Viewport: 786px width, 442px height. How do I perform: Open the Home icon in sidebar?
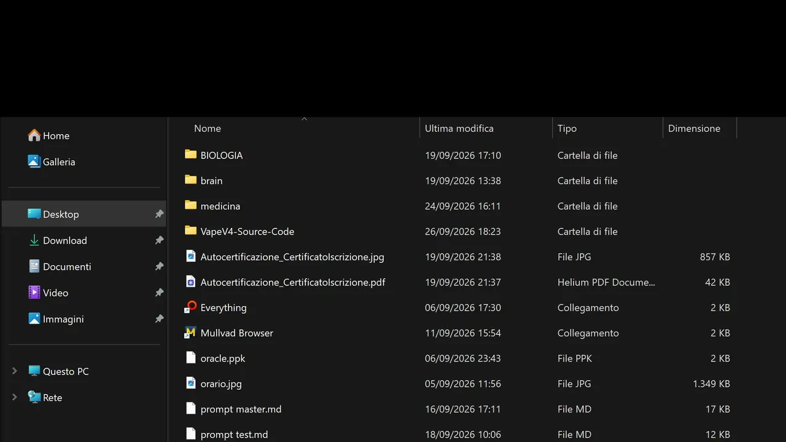34,136
